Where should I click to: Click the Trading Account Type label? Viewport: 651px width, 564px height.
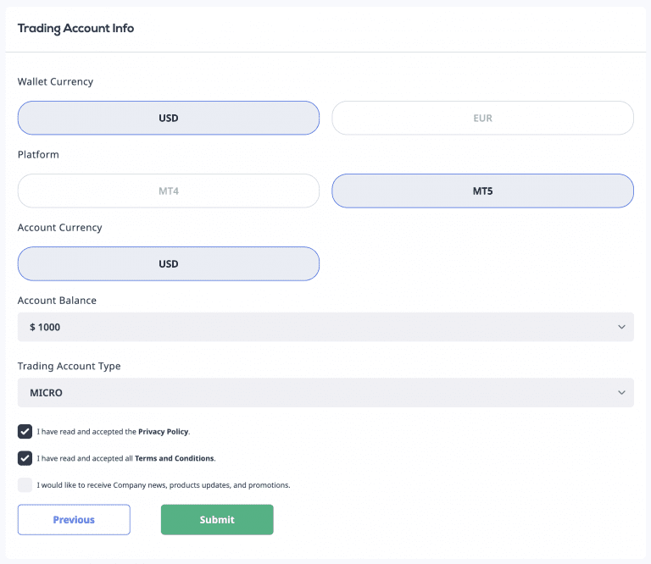(69, 366)
